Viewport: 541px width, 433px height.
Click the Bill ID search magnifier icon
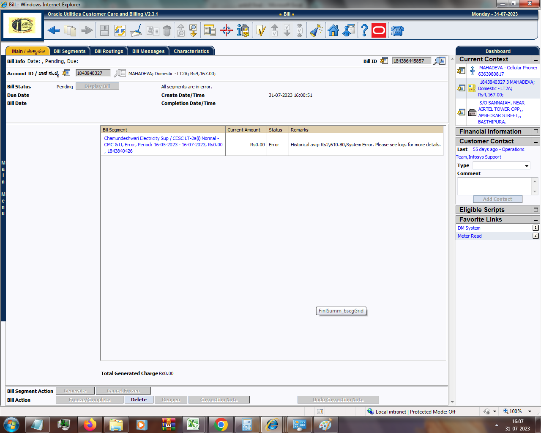pos(440,61)
